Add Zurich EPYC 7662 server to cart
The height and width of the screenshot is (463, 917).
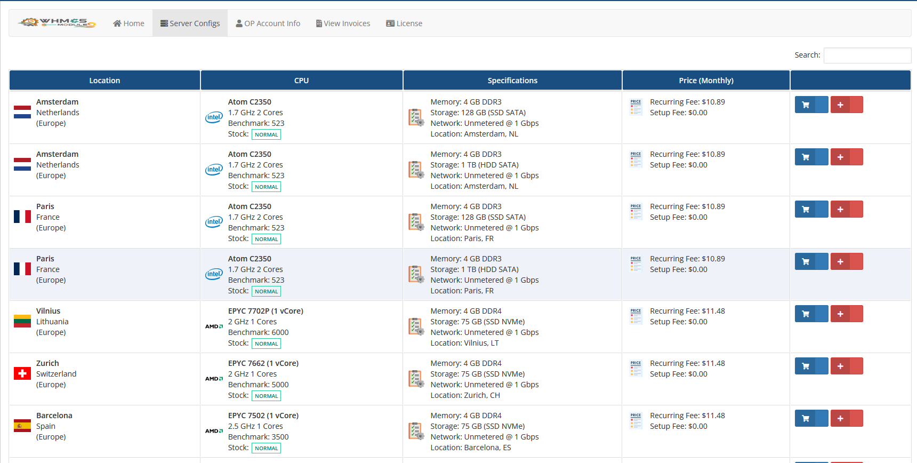(x=811, y=366)
